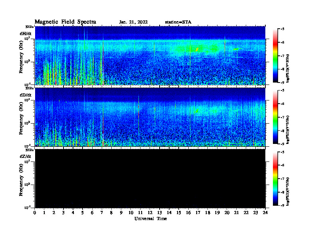Click the log PSD units label of dZ/dt color bar
The height and width of the screenshot is (244, 316).
(x=288, y=191)
